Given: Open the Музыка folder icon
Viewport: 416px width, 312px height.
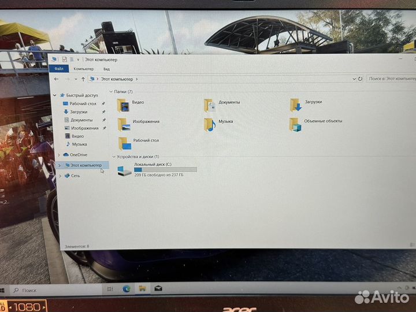Looking at the screenshot, I should coord(210,125).
